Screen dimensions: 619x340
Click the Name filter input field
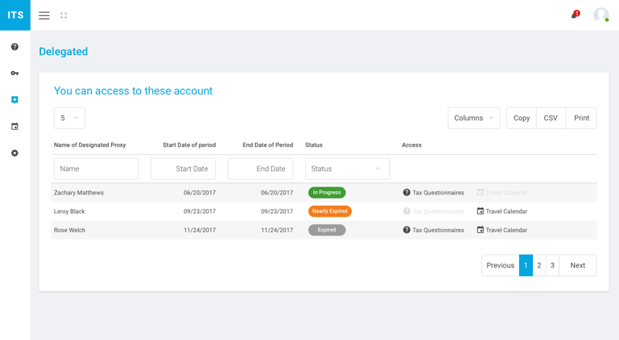[x=96, y=168]
